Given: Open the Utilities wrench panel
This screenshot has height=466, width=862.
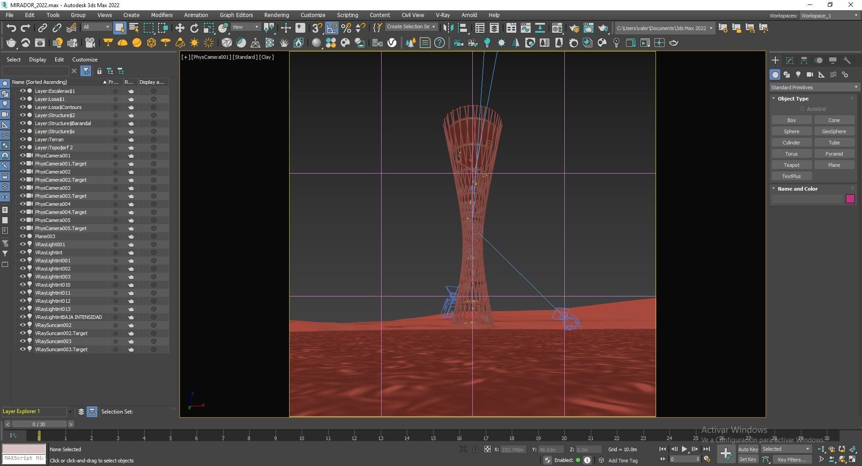Looking at the screenshot, I should click(x=847, y=60).
